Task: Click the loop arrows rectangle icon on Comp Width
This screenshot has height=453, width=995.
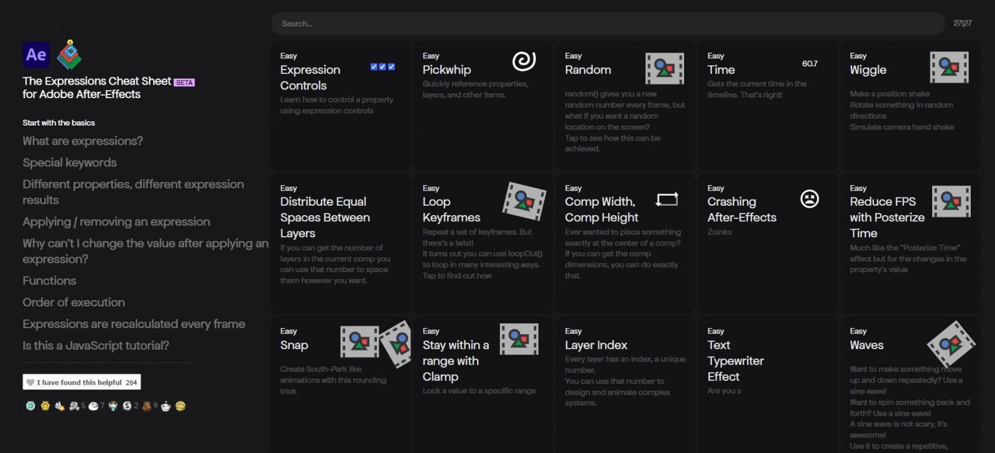Action: (667, 199)
